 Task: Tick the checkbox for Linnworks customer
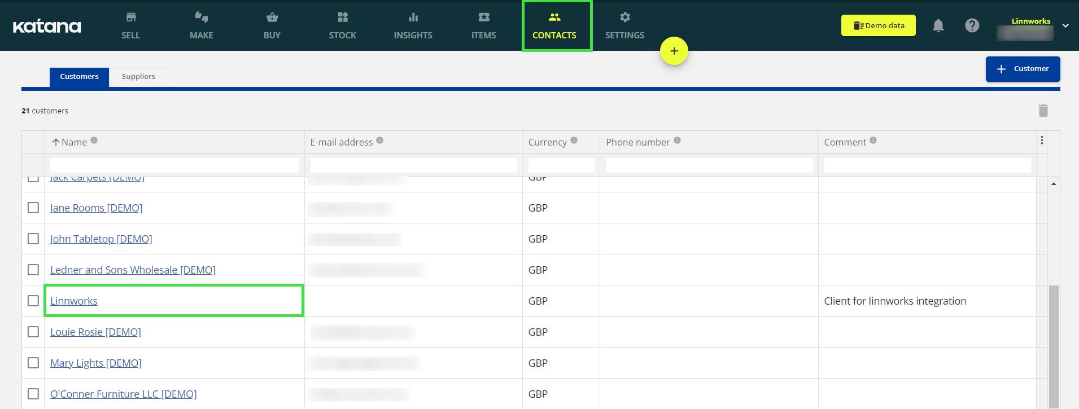[x=33, y=301]
